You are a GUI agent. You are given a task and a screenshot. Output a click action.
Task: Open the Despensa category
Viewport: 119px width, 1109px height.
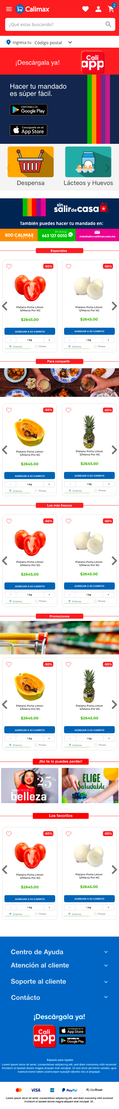pos(30,166)
